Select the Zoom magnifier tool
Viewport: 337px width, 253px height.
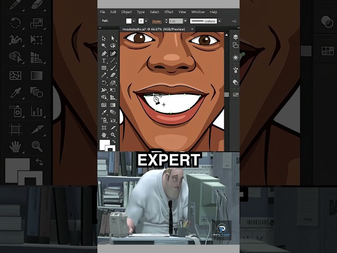(x=113, y=135)
